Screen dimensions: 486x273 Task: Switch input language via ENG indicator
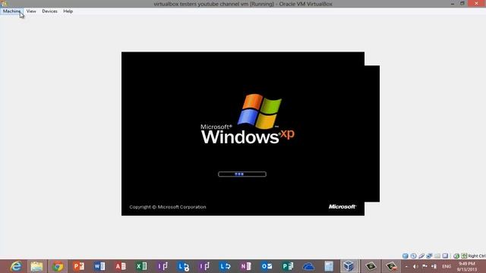447,266
